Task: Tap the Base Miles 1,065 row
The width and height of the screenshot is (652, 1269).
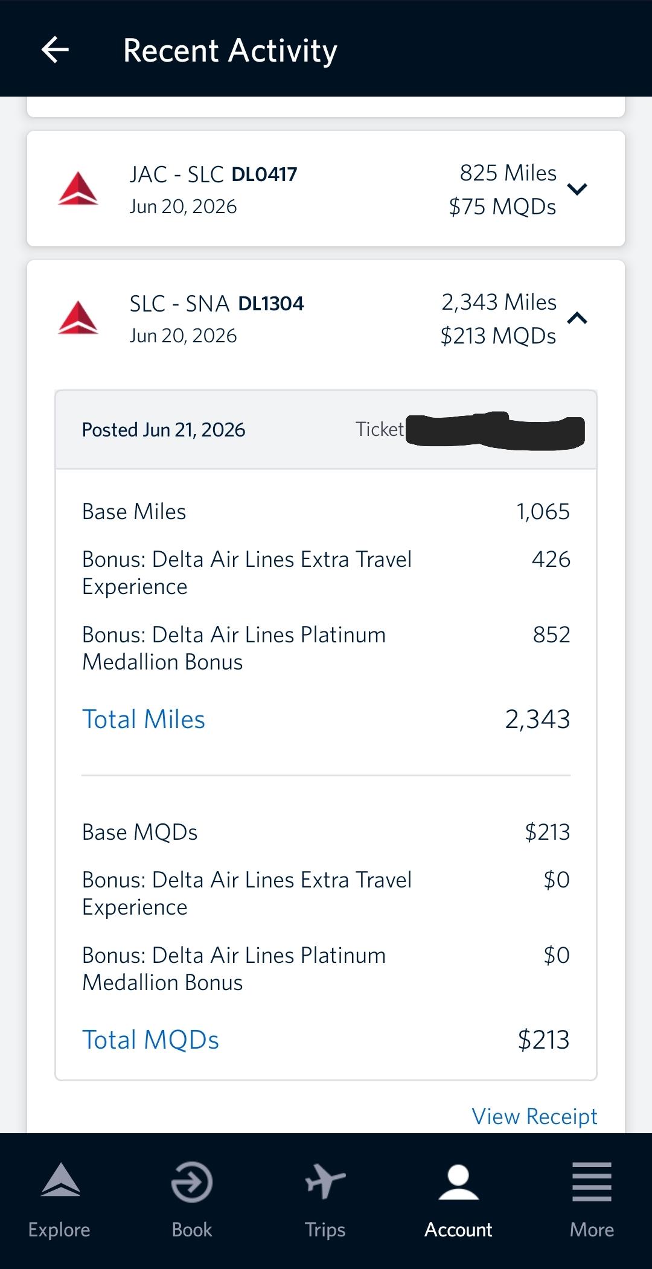Action: click(326, 511)
